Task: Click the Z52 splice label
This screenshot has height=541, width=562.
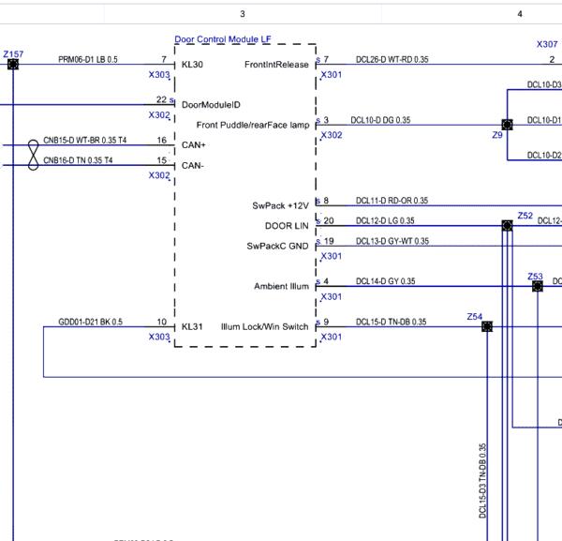Action: click(x=525, y=216)
